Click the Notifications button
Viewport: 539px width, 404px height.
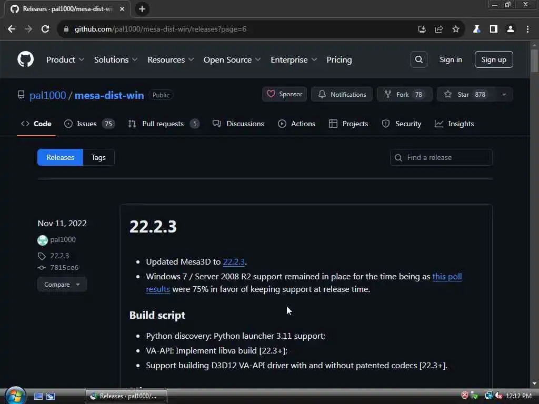(x=342, y=94)
